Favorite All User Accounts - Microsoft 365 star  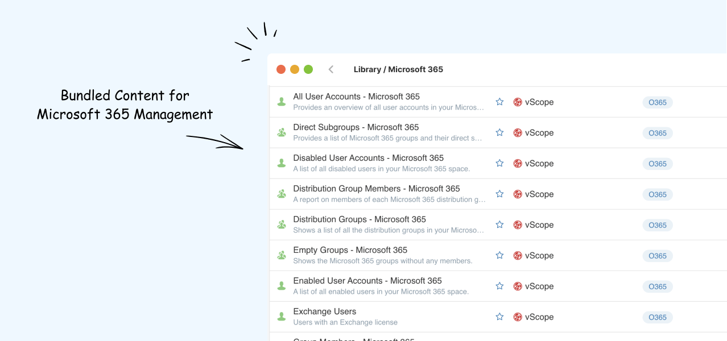click(499, 102)
